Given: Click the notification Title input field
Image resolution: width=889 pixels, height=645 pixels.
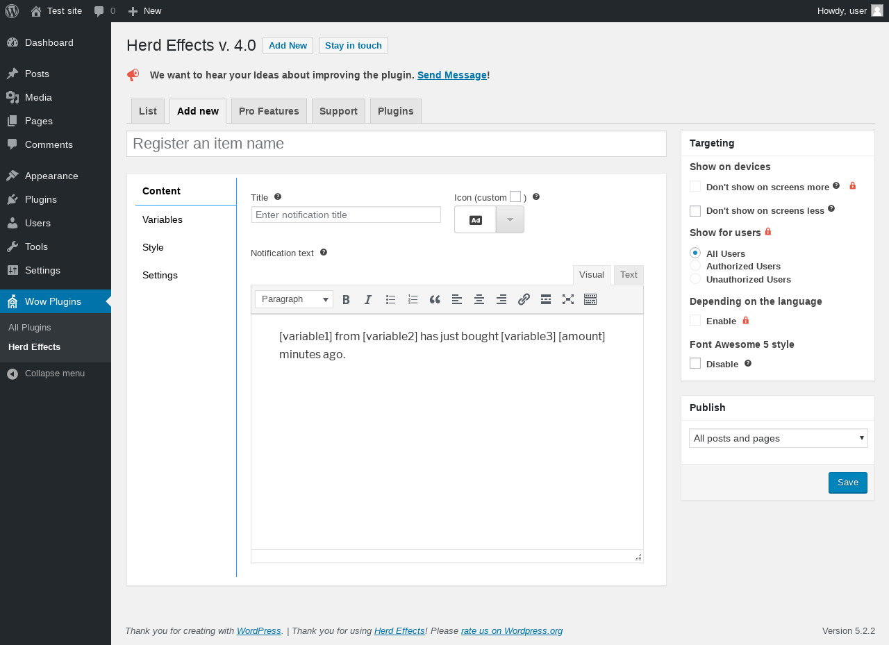Looking at the screenshot, I should (346, 215).
